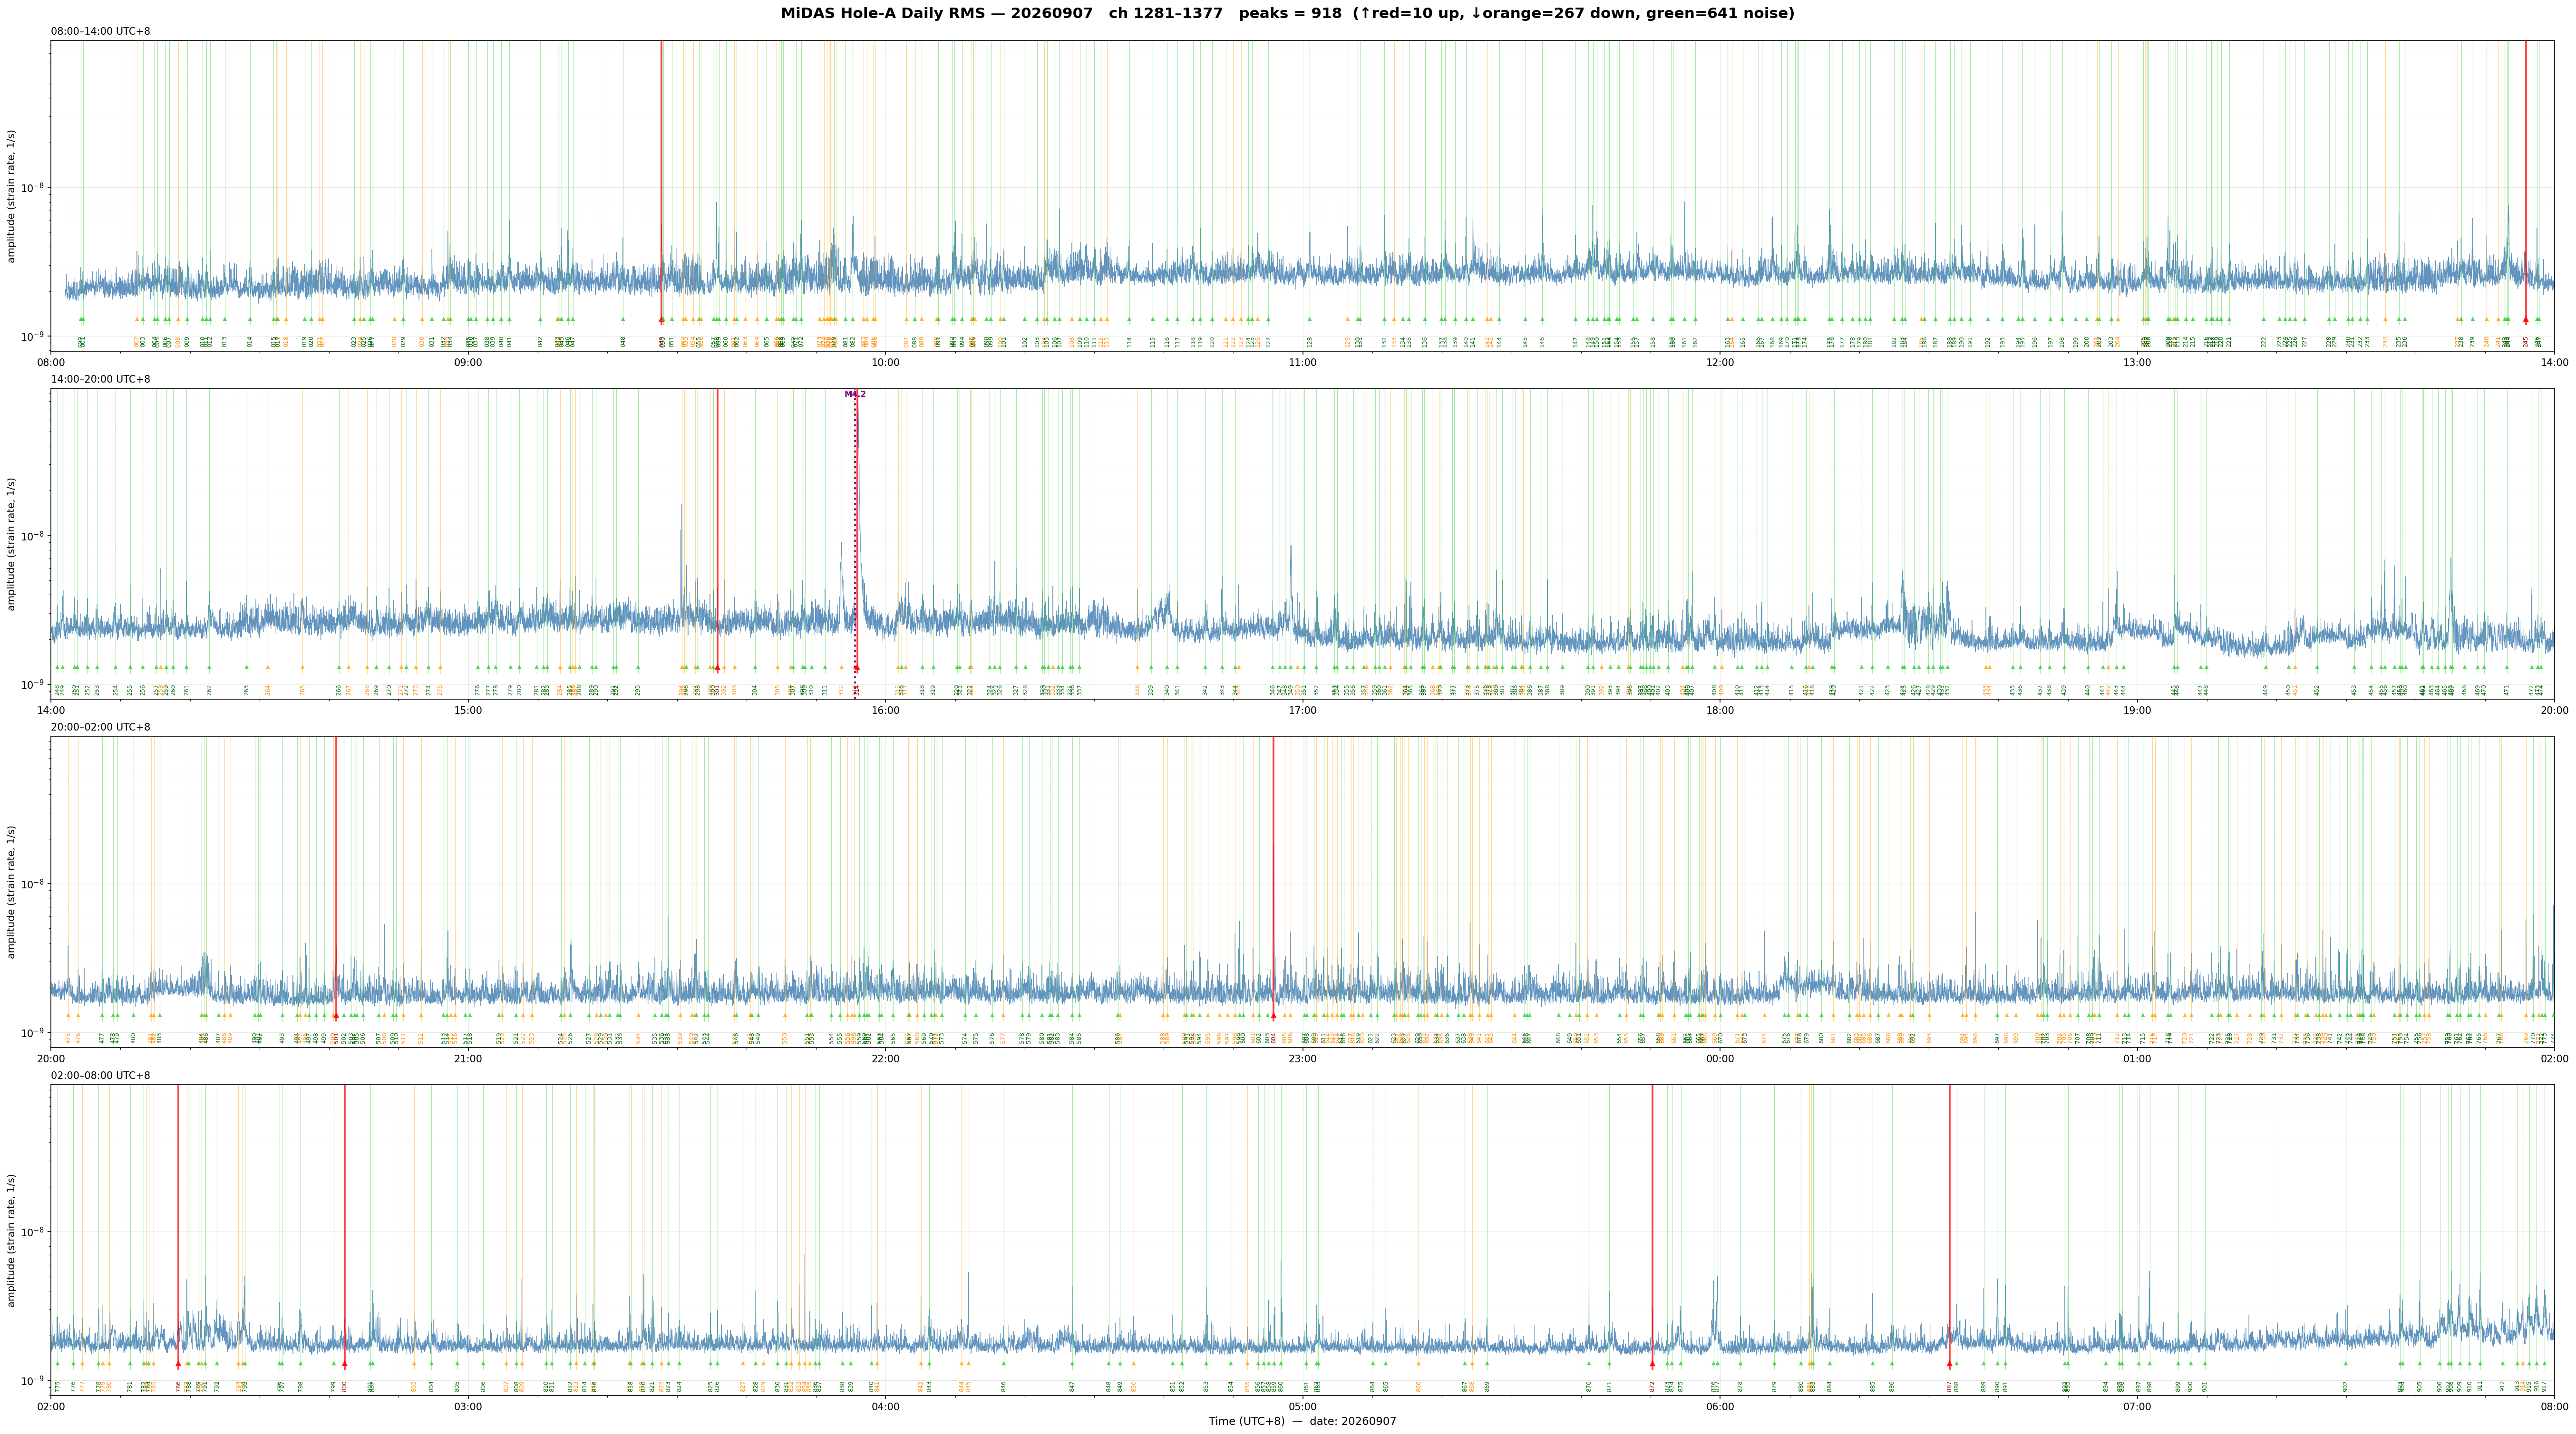This screenshot has width=2576, height=1434.
Task: Click the 10⁻⁸ y-tick in the 14:00–20:00 panel
Action: coord(33,535)
